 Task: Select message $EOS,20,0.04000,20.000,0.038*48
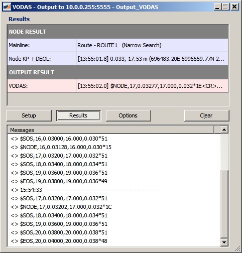(59, 241)
